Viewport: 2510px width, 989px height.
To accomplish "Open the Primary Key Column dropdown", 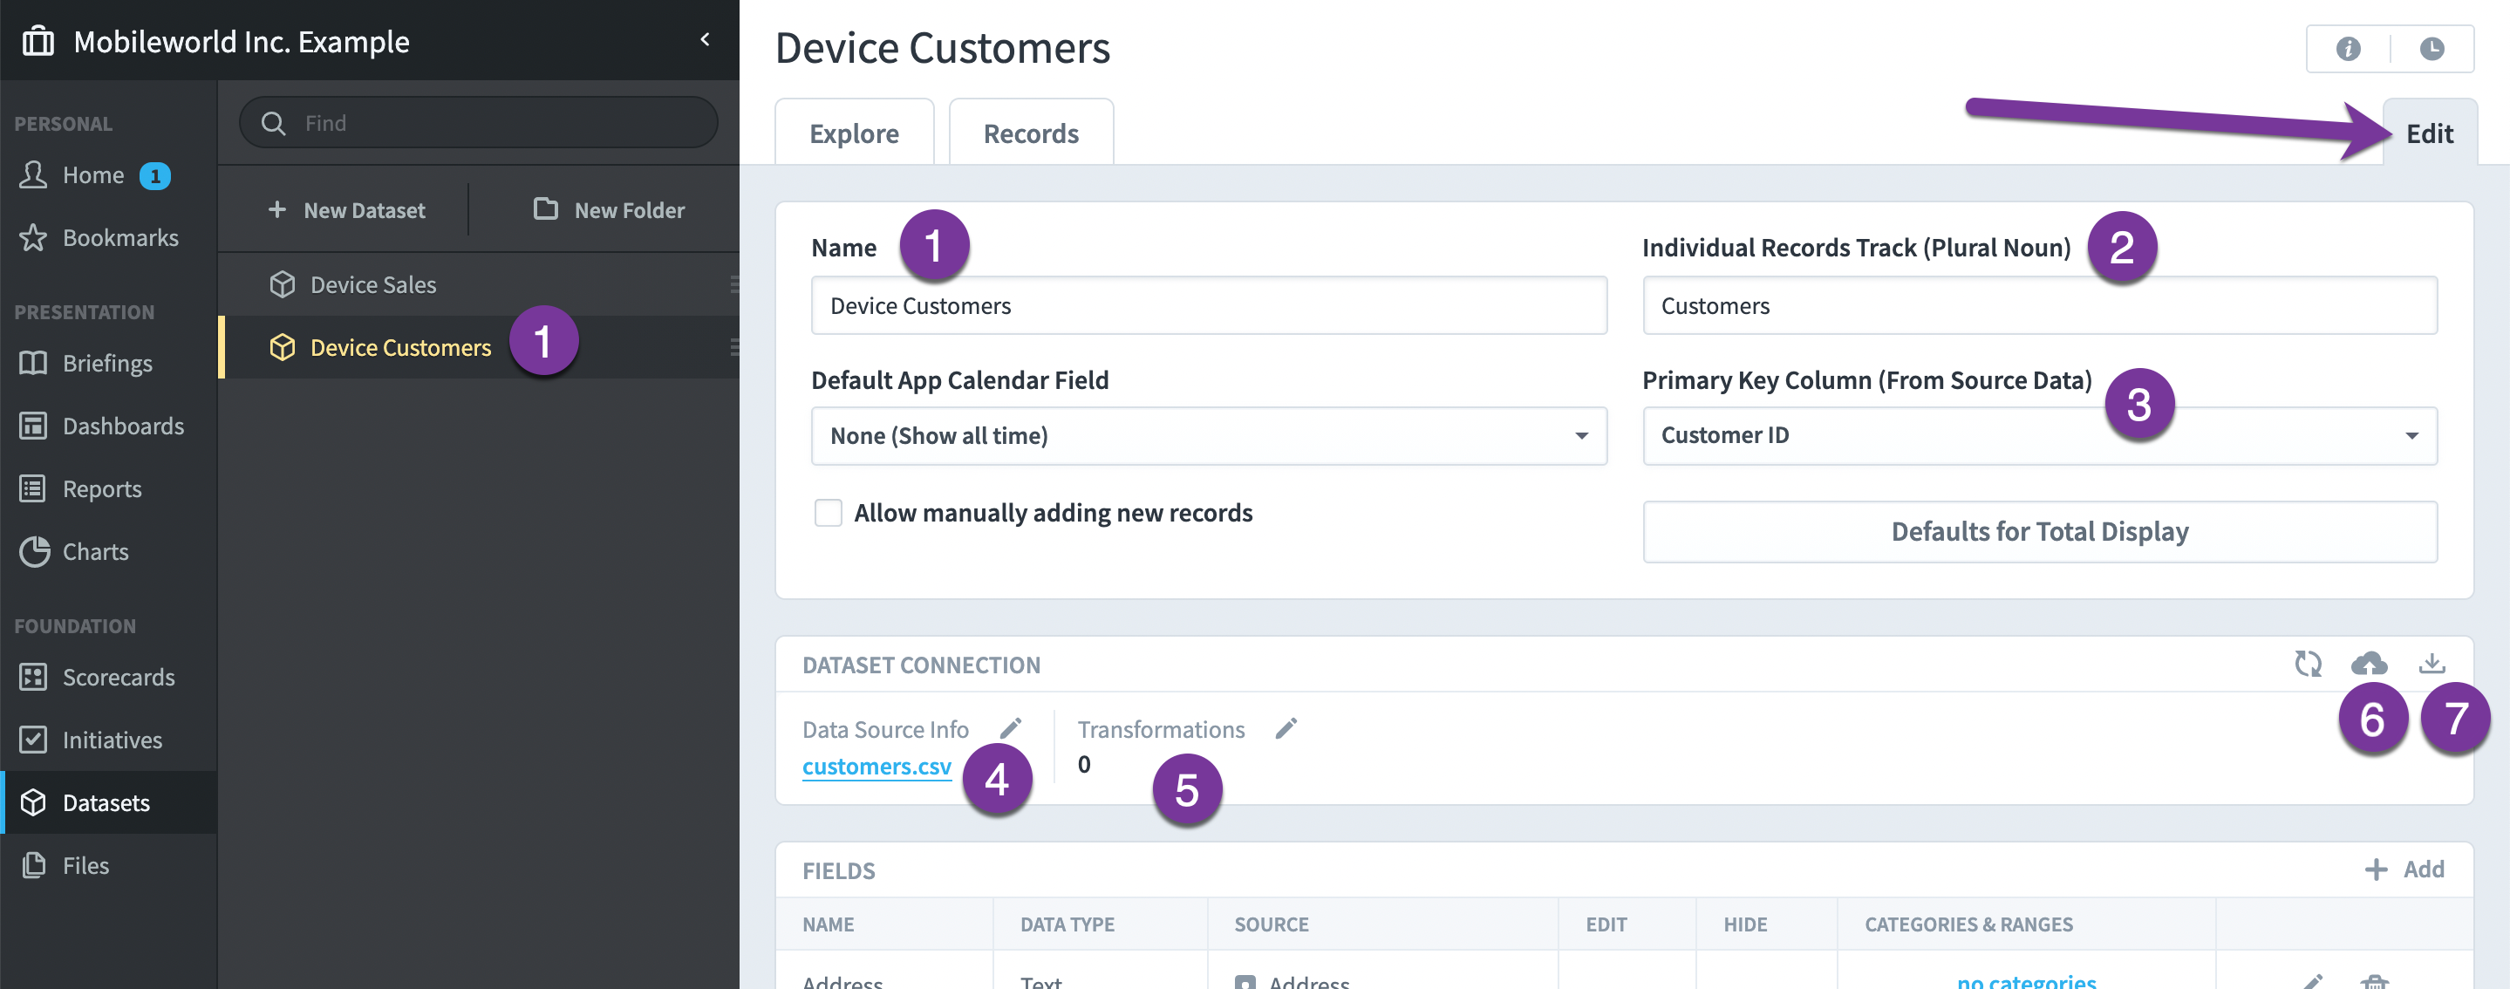I will (x=2040, y=435).
